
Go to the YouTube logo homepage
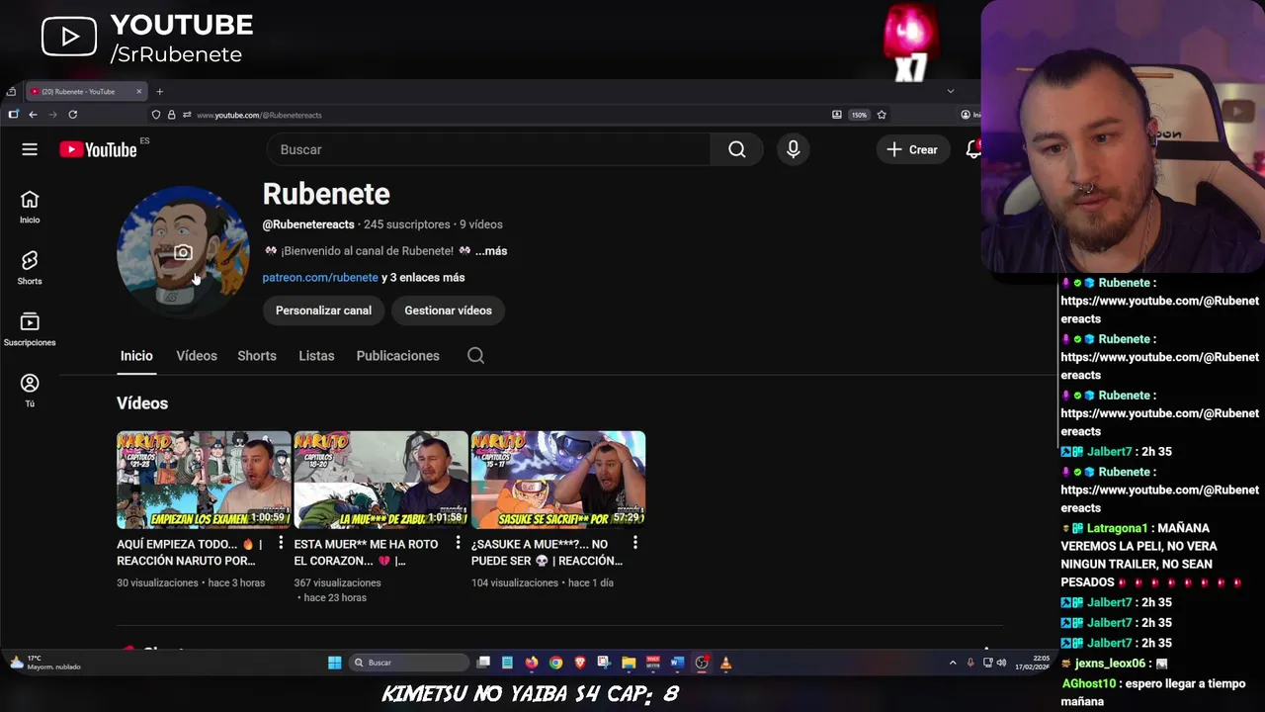(x=98, y=149)
